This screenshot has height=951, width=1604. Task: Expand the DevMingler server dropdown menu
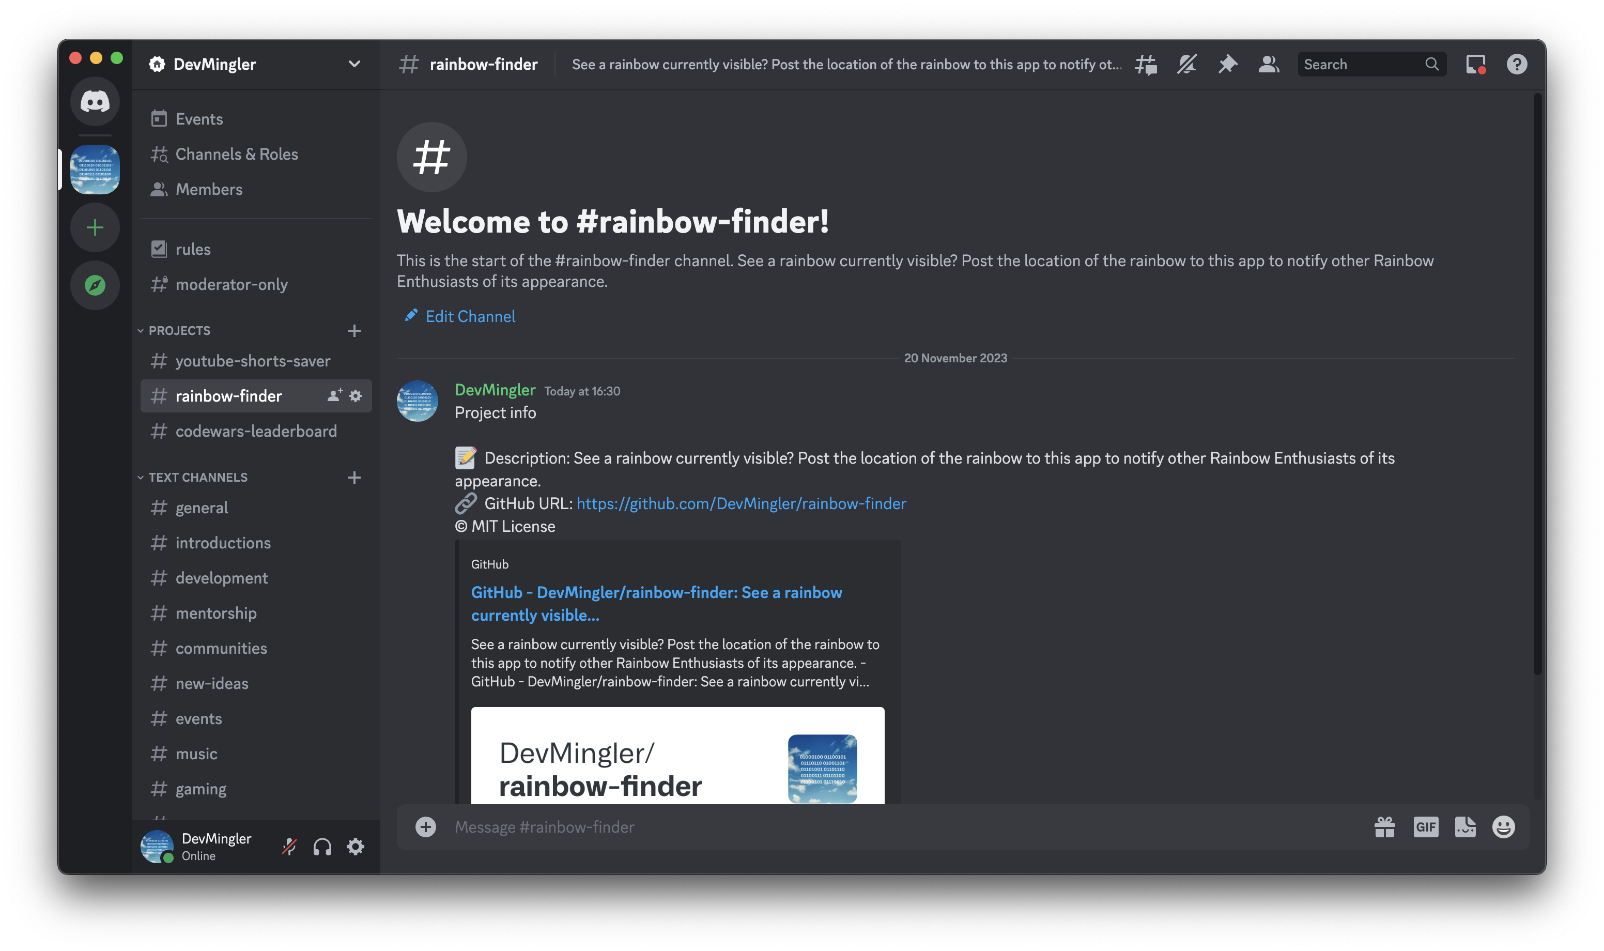pyautogui.click(x=354, y=64)
